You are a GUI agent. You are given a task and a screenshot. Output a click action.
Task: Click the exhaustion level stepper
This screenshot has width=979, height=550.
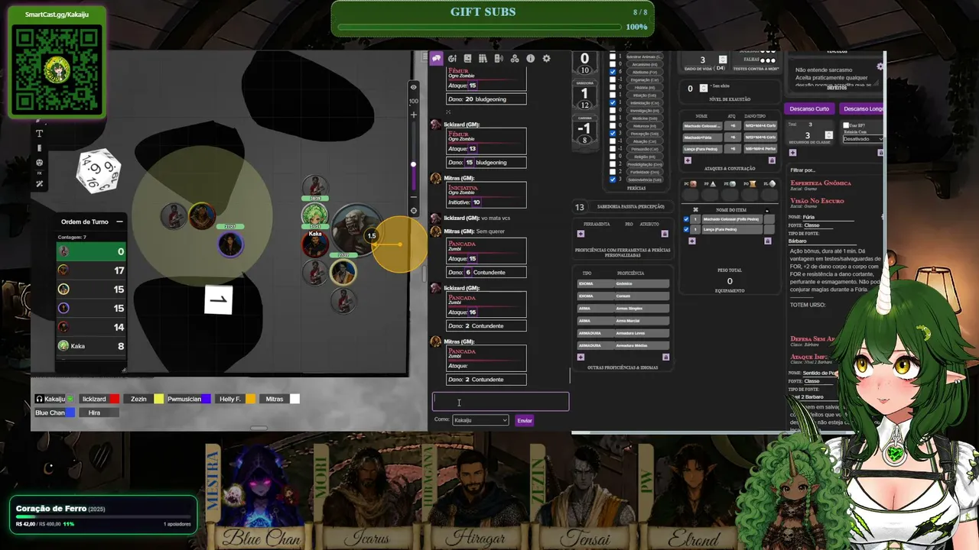pyautogui.click(x=704, y=88)
